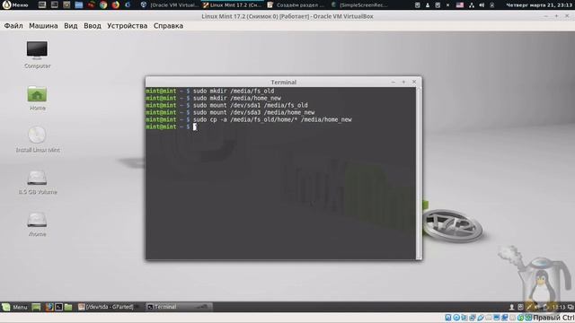Select the Terminal taskbar button in guest

[x=178, y=307]
